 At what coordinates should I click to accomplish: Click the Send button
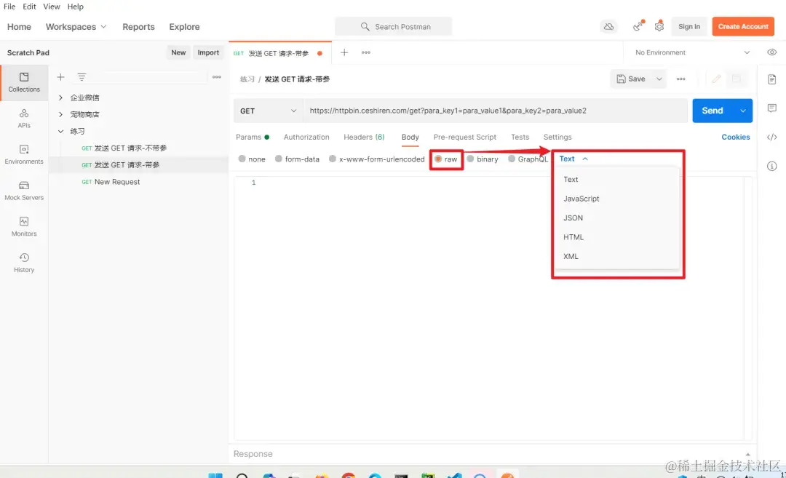coord(712,111)
